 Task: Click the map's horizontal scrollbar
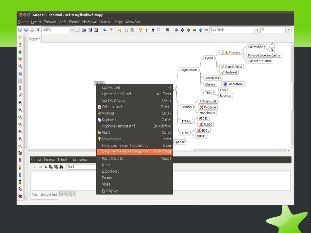tap(159, 151)
